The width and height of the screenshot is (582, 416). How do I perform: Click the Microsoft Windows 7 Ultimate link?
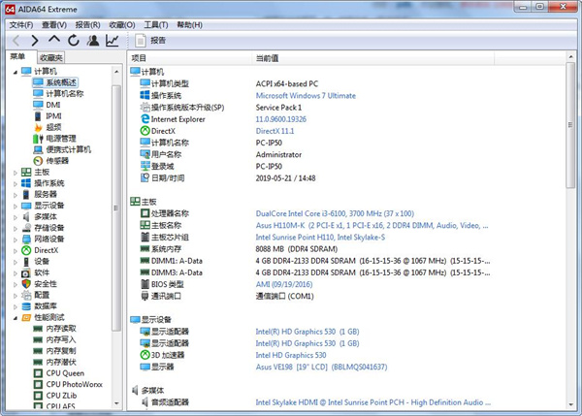pos(306,96)
